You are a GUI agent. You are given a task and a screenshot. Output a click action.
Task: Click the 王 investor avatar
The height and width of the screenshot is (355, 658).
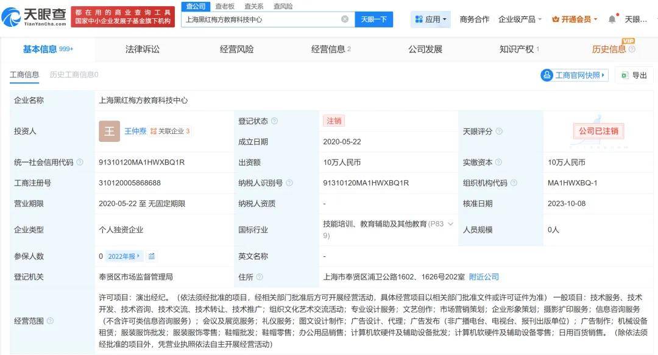coord(109,131)
